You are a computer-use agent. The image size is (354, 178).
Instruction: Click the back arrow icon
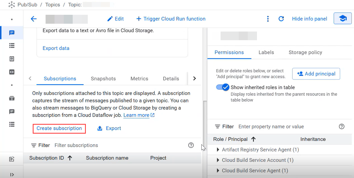[34, 19]
